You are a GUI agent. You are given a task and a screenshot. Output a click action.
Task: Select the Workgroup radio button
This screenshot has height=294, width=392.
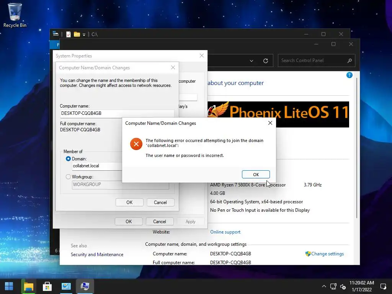(x=68, y=177)
